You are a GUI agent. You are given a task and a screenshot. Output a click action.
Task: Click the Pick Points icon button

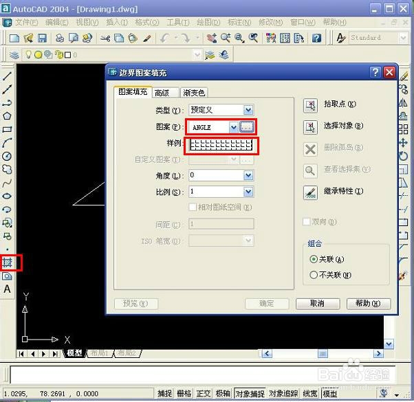point(310,106)
